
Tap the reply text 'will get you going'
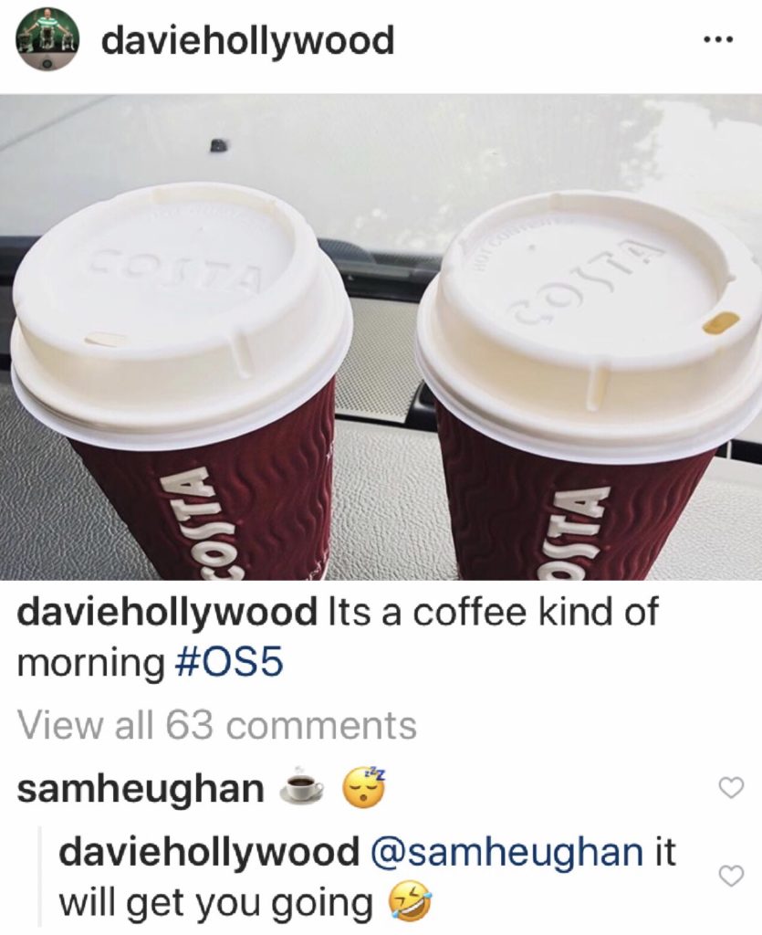[214, 903]
